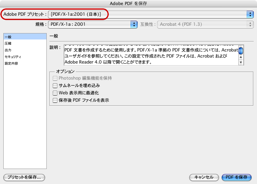Click the 一般 section heading text
The height and width of the screenshot is (184, 257).
54,36
